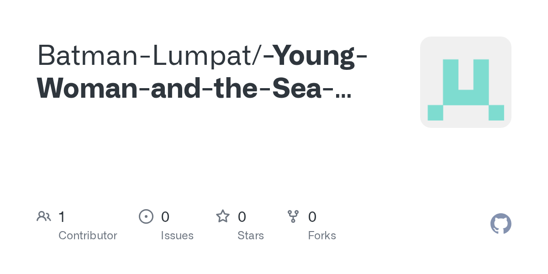
Task: Click the Stars star icon
Action: click(223, 216)
